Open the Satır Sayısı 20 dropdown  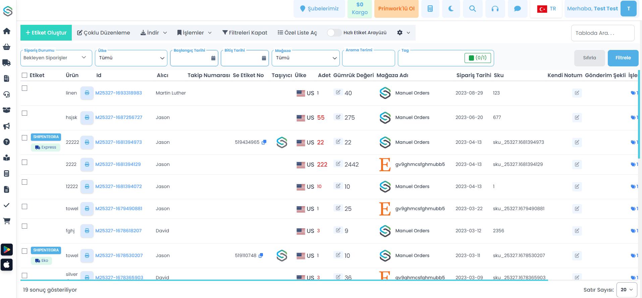627,290
